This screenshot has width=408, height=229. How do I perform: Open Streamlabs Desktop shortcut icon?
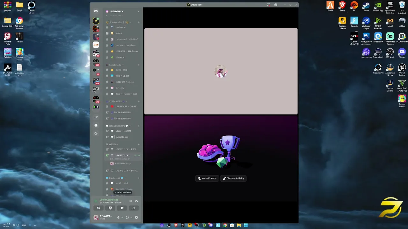pyautogui.click(x=390, y=38)
